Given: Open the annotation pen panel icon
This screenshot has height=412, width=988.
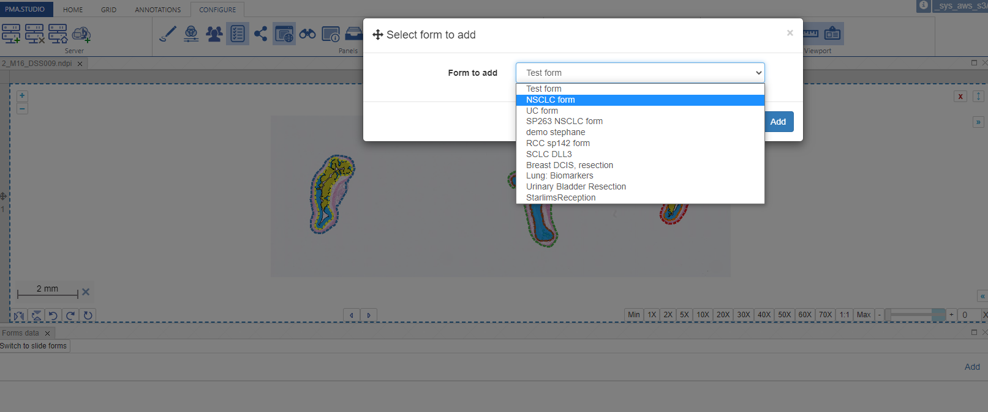Looking at the screenshot, I should [x=167, y=34].
